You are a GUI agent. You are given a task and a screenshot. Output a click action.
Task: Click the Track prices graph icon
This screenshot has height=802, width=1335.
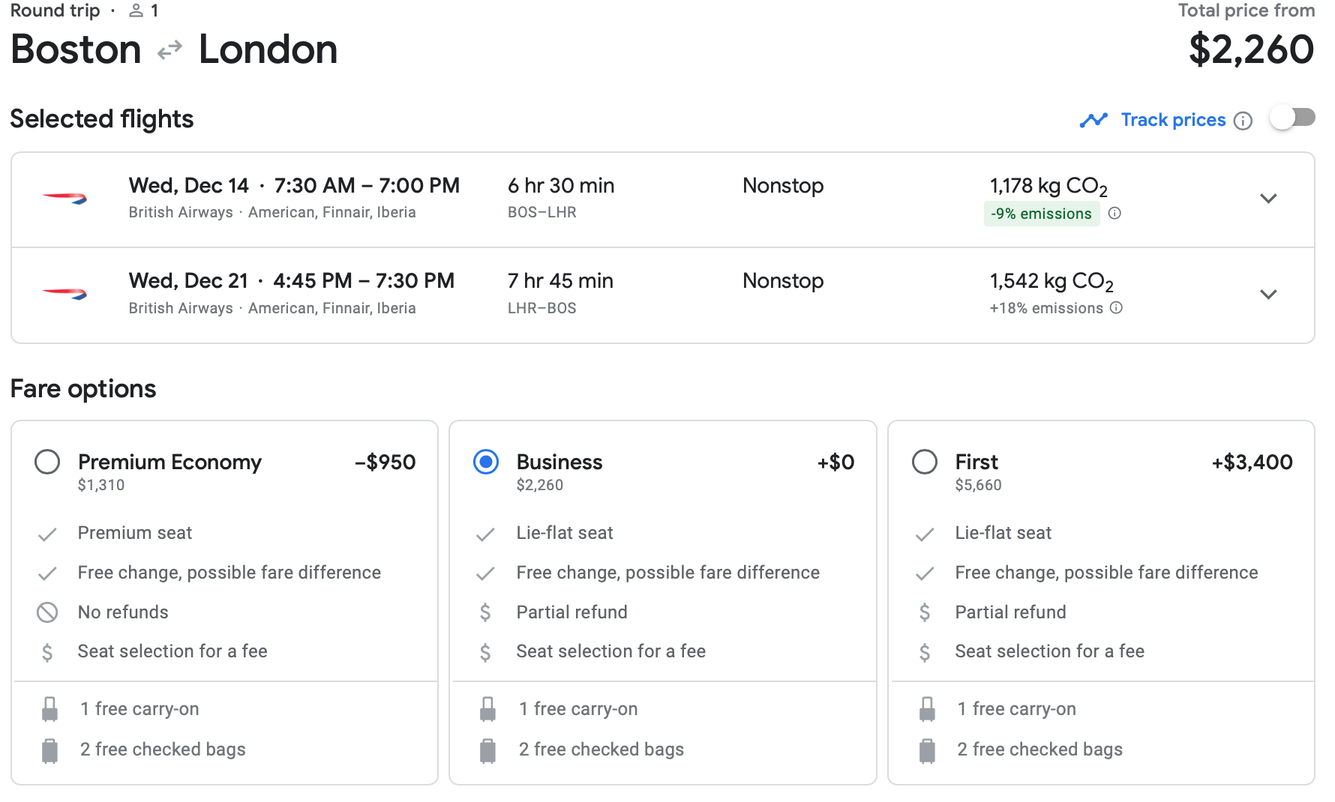1093,120
